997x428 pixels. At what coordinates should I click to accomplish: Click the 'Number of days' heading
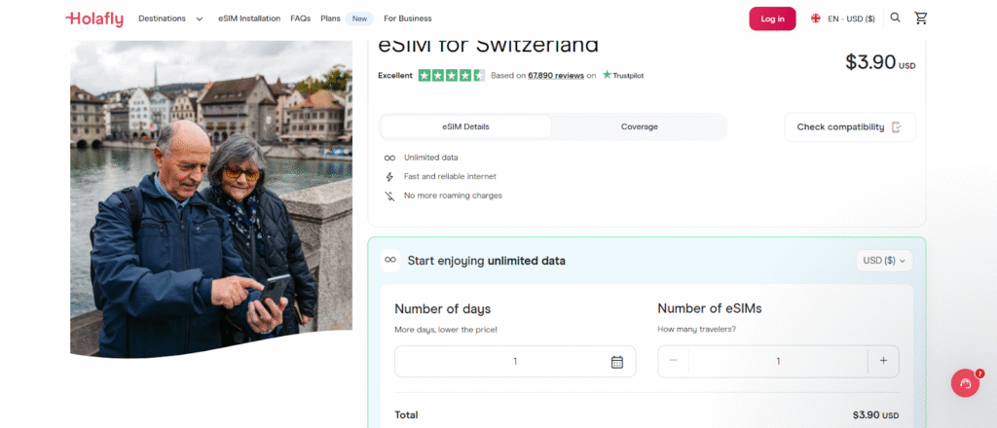[443, 309]
